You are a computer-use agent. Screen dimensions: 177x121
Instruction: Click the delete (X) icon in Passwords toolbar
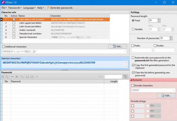[17, 77]
